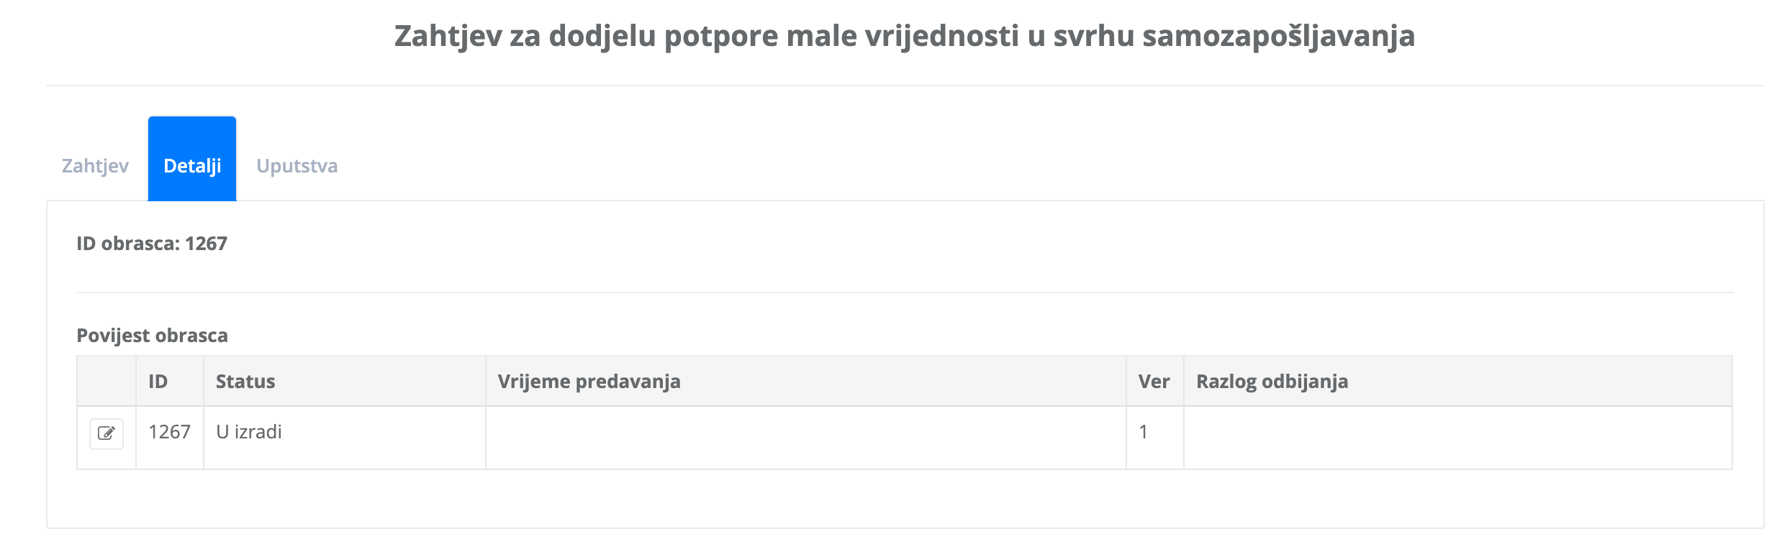This screenshot has width=1782, height=539.
Task: Select the Detalji tab
Action: pos(192,166)
